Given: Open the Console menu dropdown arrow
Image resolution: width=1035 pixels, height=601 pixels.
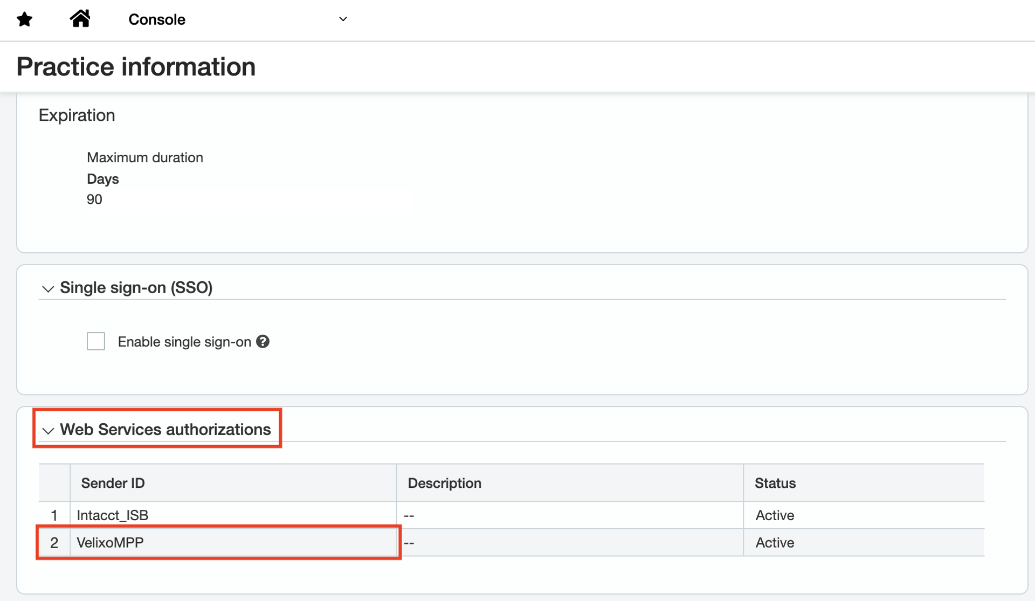Looking at the screenshot, I should pyautogui.click(x=343, y=19).
